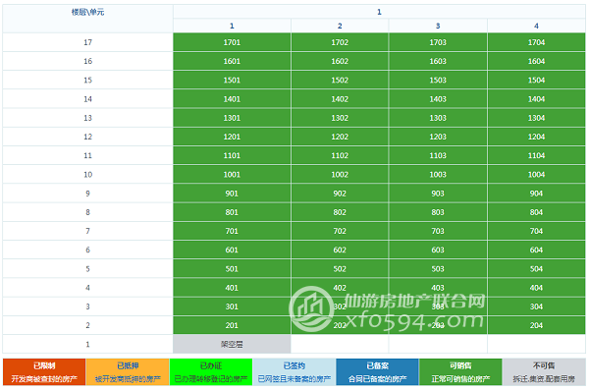The width and height of the screenshot is (589, 389).
Task: Click the 已限制 red legend swatch
Action: click(x=44, y=372)
